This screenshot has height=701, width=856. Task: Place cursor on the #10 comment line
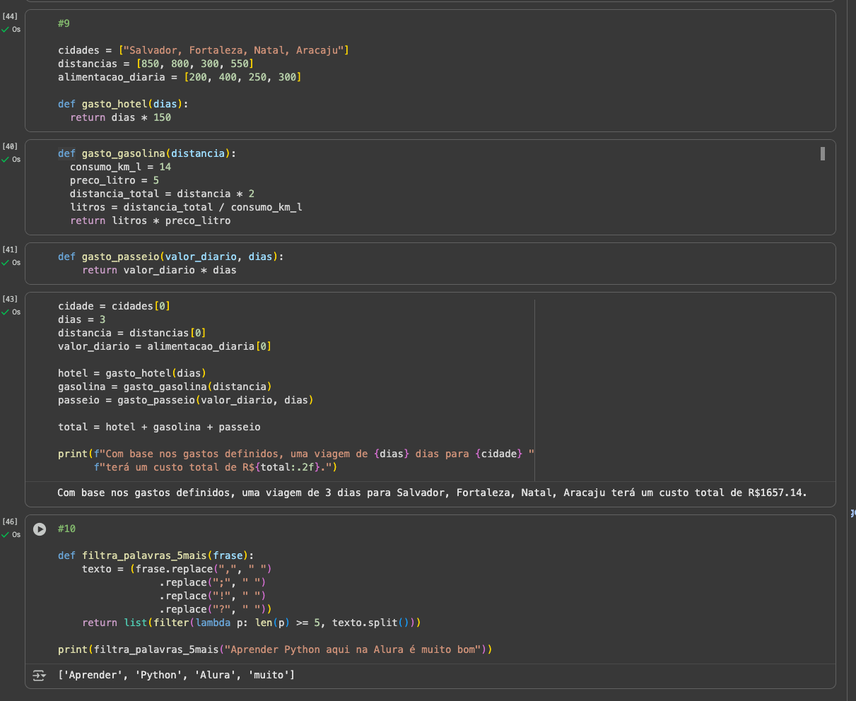pyautogui.click(x=66, y=529)
